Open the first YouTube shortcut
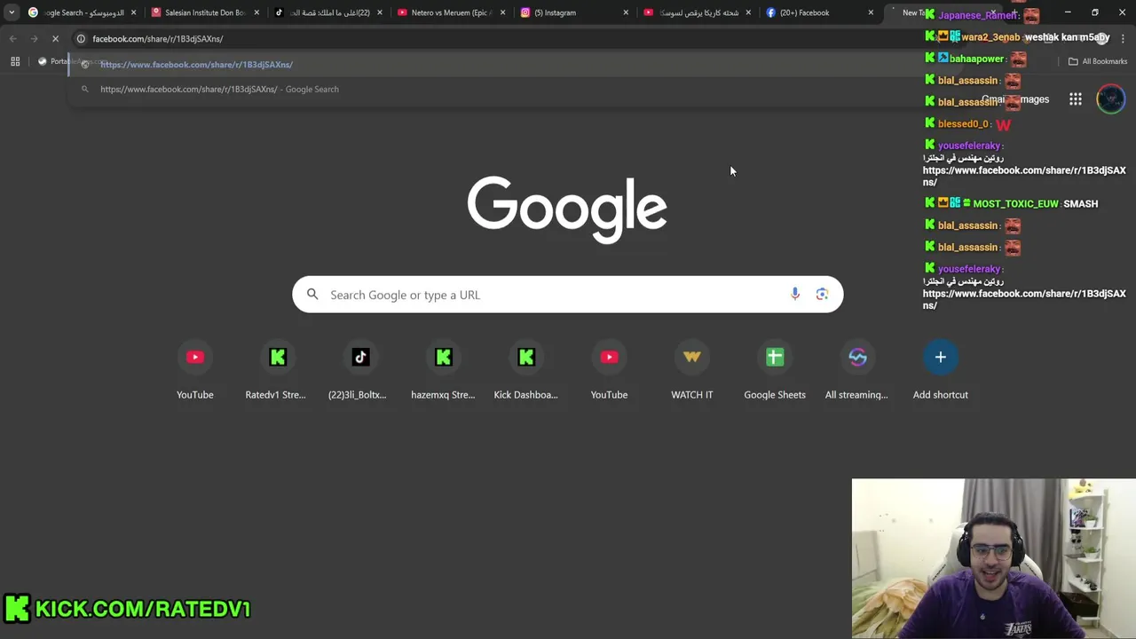Viewport: 1136px width, 639px height. click(195, 371)
